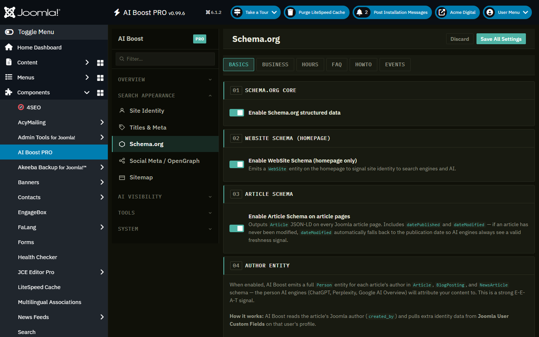Open Post Installation Messages
The width and height of the screenshot is (539, 337).
click(x=392, y=12)
